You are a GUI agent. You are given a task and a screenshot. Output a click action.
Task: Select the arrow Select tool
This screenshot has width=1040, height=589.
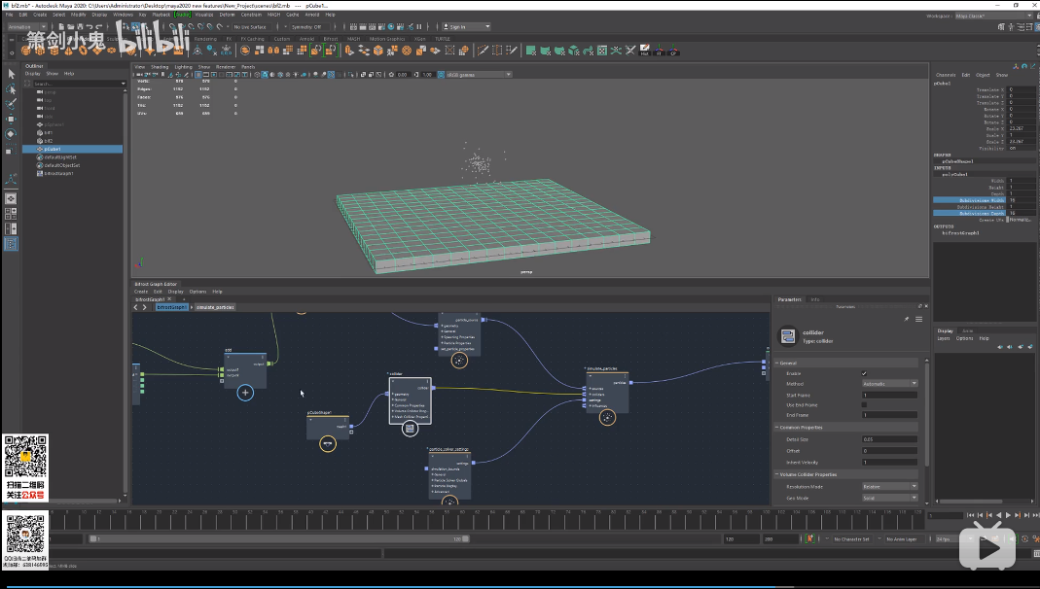coord(11,74)
